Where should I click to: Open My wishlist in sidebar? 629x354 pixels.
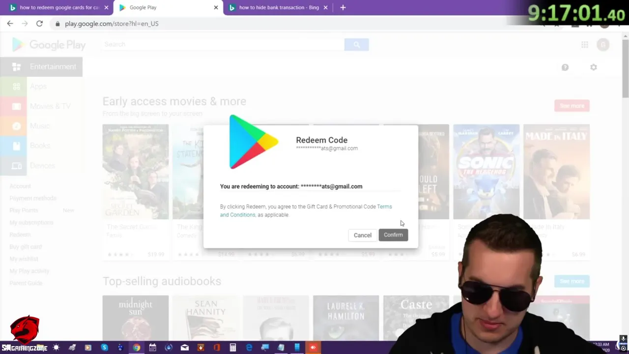24,259
